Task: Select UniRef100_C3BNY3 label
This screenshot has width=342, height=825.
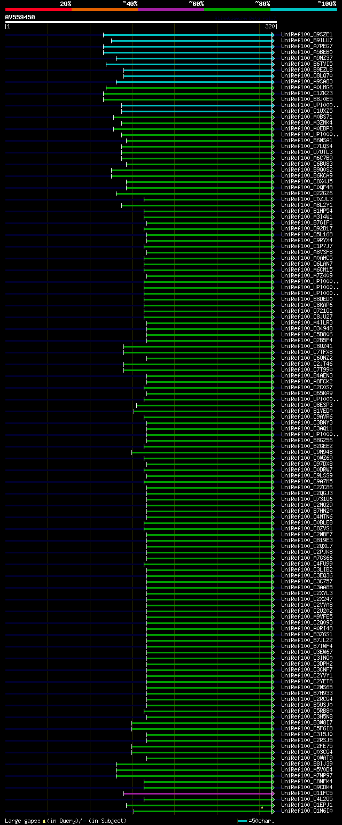Action: click(307, 423)
